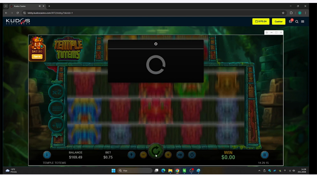Image resolution: width=317 pixels, height=176 pixels.
Task: Open File Explorer from the taskbar
Action: point(170,171)
